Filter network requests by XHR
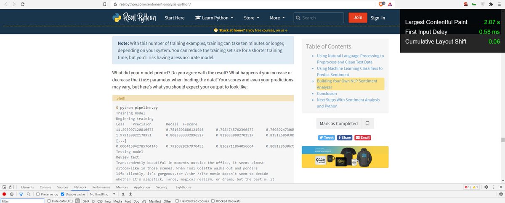The width and height of the screenshot is (505, 203). pyautogui.click(x=86, y=201)
